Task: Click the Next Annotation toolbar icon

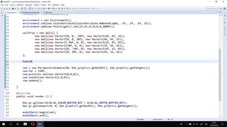Action: coord(78,8)
